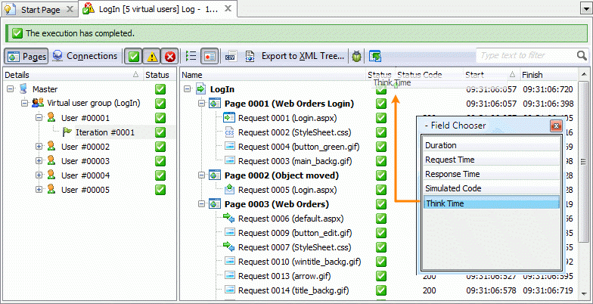Select Iteration #0001 in the tree
Screen dimensions: 593x304
[105, 132]
